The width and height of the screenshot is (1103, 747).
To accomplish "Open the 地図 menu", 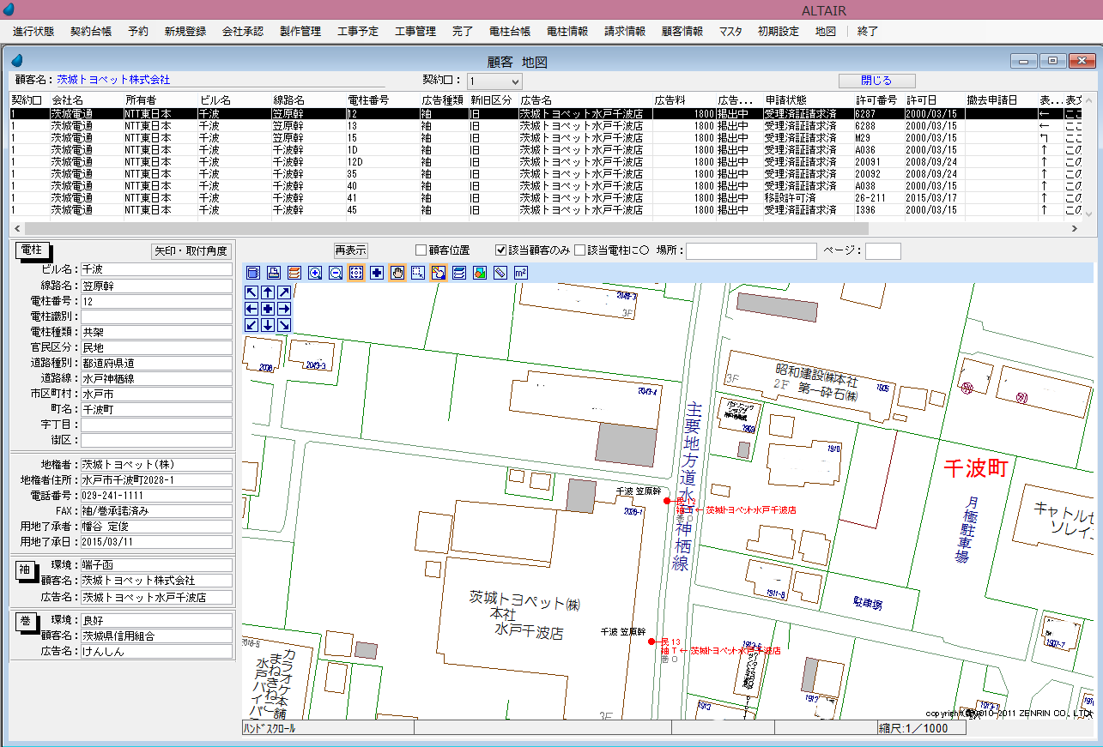I will click(x=826, y=31).
